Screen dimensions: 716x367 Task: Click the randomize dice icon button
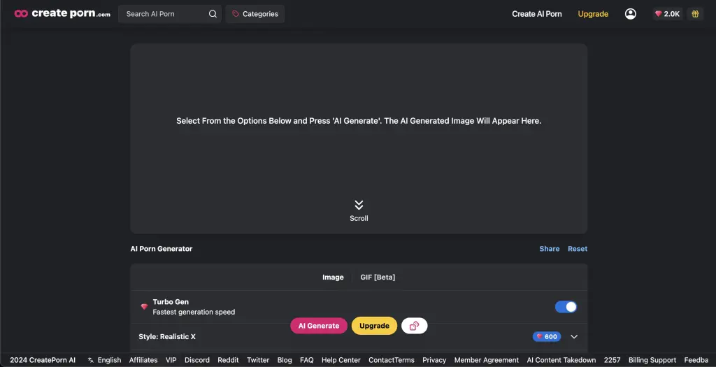point(414,326)
